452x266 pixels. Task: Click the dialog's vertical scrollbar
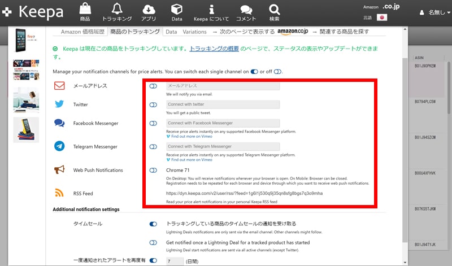point(405,150)
